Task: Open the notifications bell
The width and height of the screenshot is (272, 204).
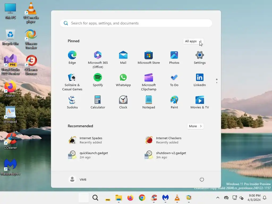Action: pyautogui.click(x=265, y=198)
